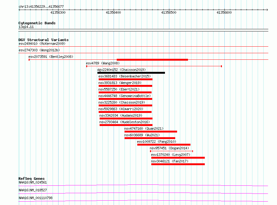Viewport: 277px width, 205px height.
Task: Open the esv2073591 (Bentley2008) variant label
Action: tap(51, 57)
